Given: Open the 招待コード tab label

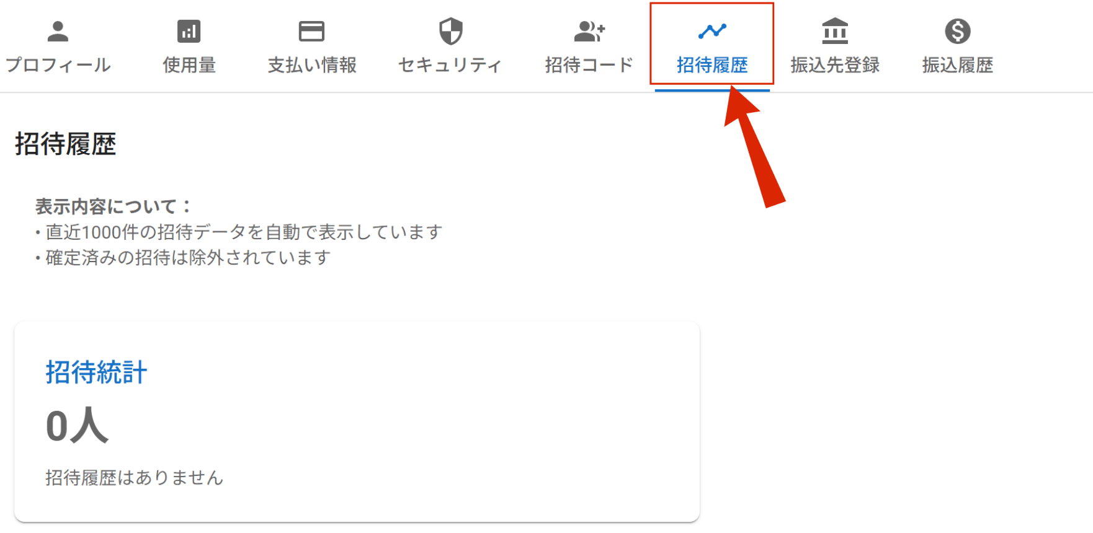Looking at the screenshot, I should tap(589, 65).
